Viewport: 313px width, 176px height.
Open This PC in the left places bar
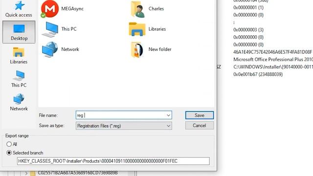19,79
